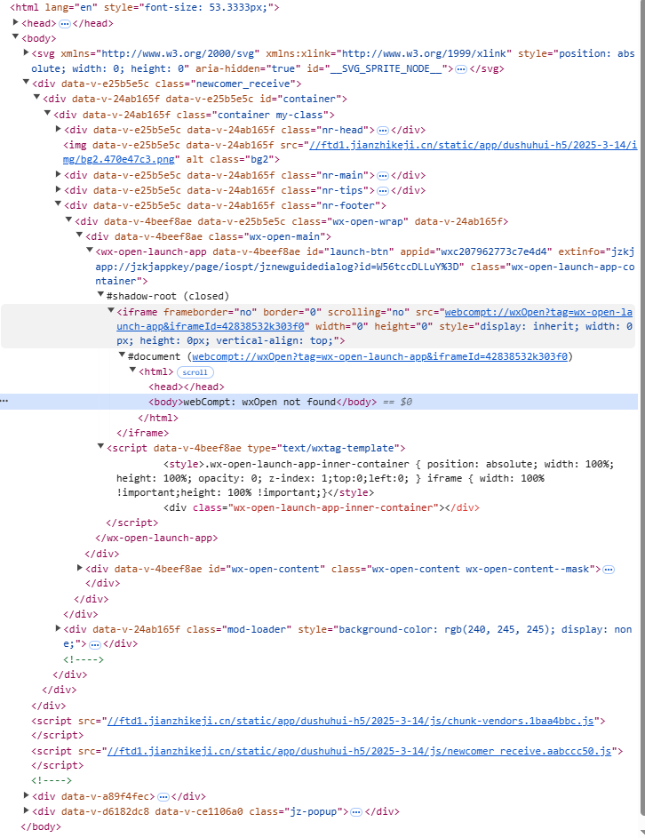The image size is (645, 838).
Task: Expand the wx-open-content div triangle
Action: coord(80,568)
